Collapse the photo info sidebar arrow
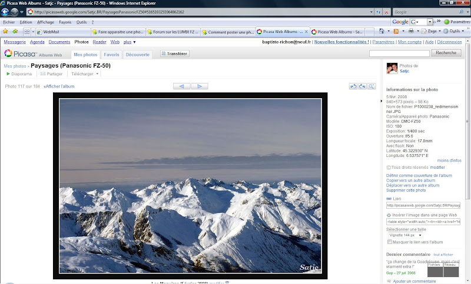 pyautogui.click(x=381, y=101)
